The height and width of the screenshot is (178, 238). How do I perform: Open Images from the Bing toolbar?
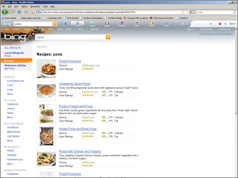pos(92,24)
